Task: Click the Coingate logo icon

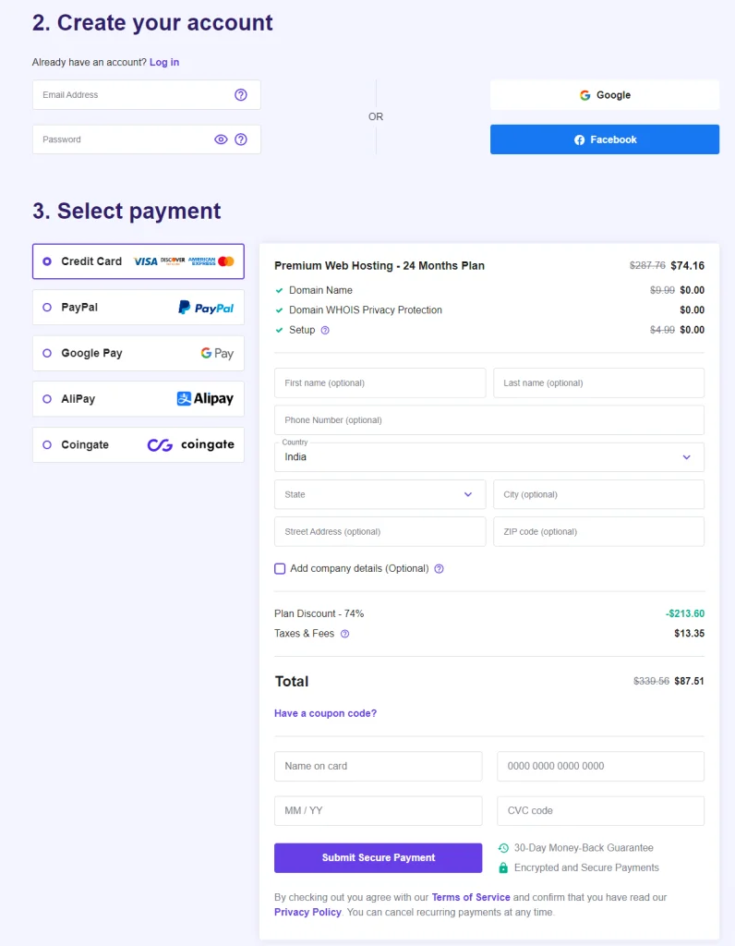Action: 191,445
